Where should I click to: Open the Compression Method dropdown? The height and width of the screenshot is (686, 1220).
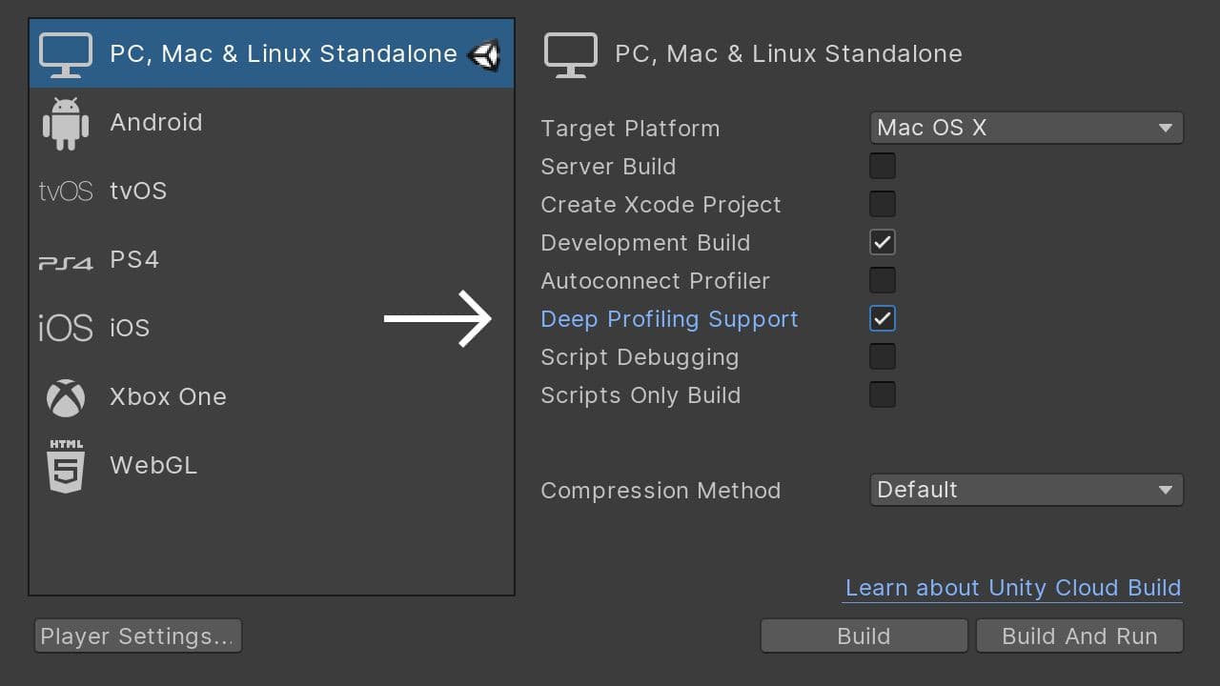[1027, 490]
